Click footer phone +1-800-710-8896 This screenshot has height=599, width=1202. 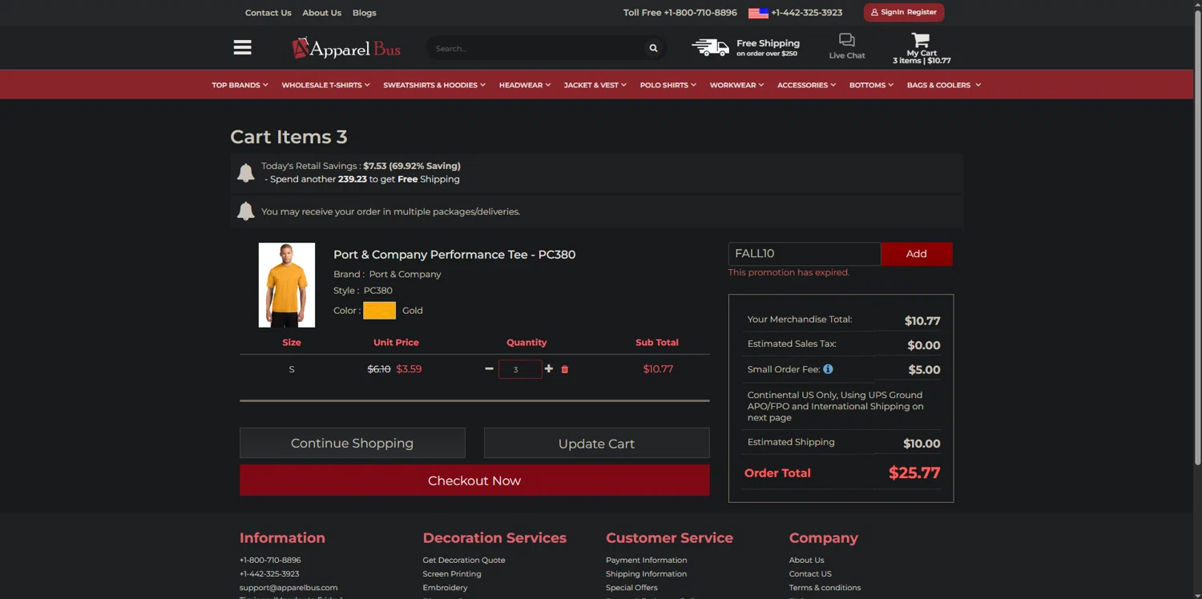click(270, 560)
